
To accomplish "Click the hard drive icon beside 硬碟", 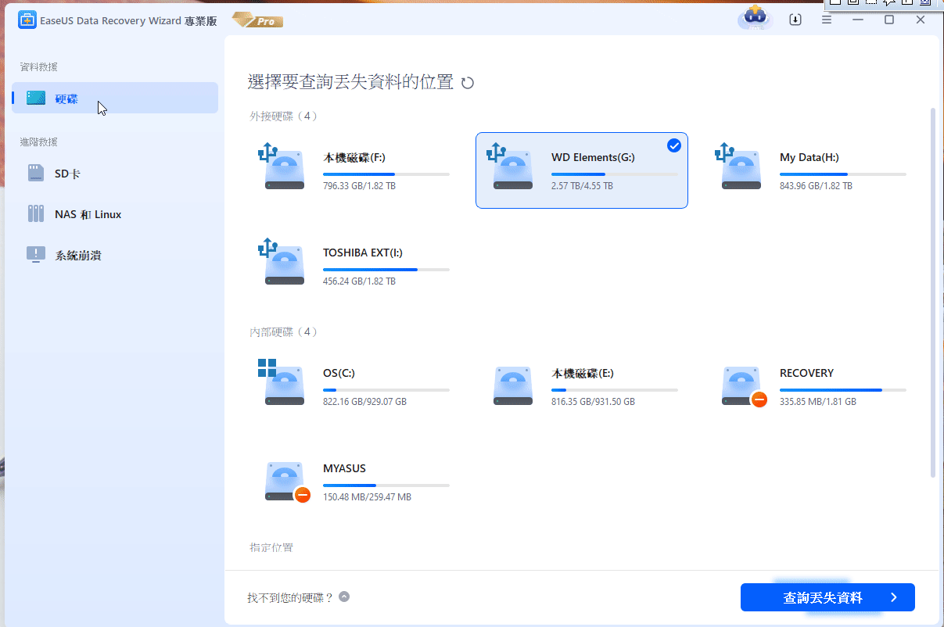I will 36,99.
